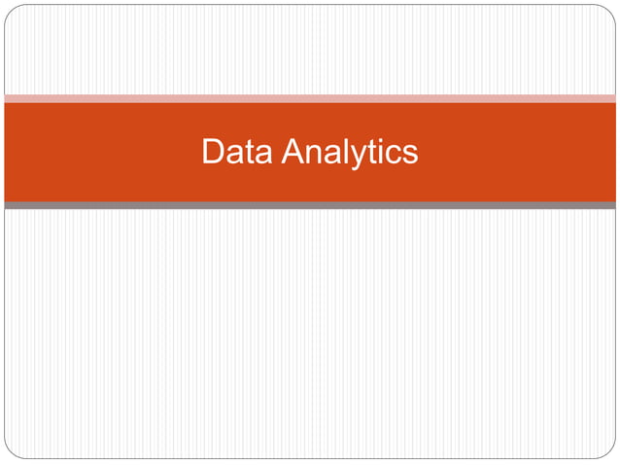Click the slide's bottom border edge

coord(310,458)
